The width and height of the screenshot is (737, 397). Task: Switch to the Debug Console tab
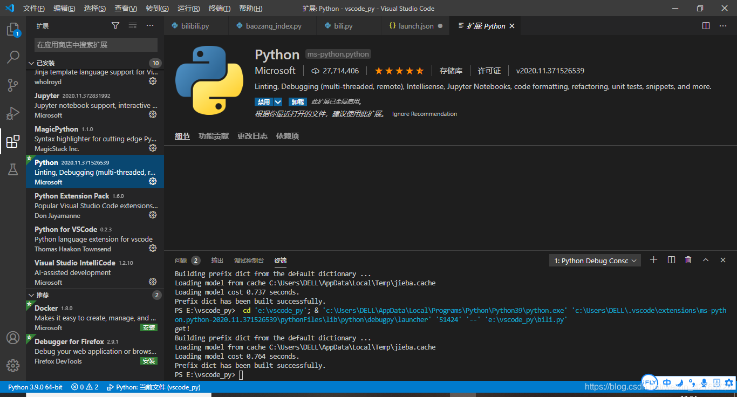click(249, 261)
